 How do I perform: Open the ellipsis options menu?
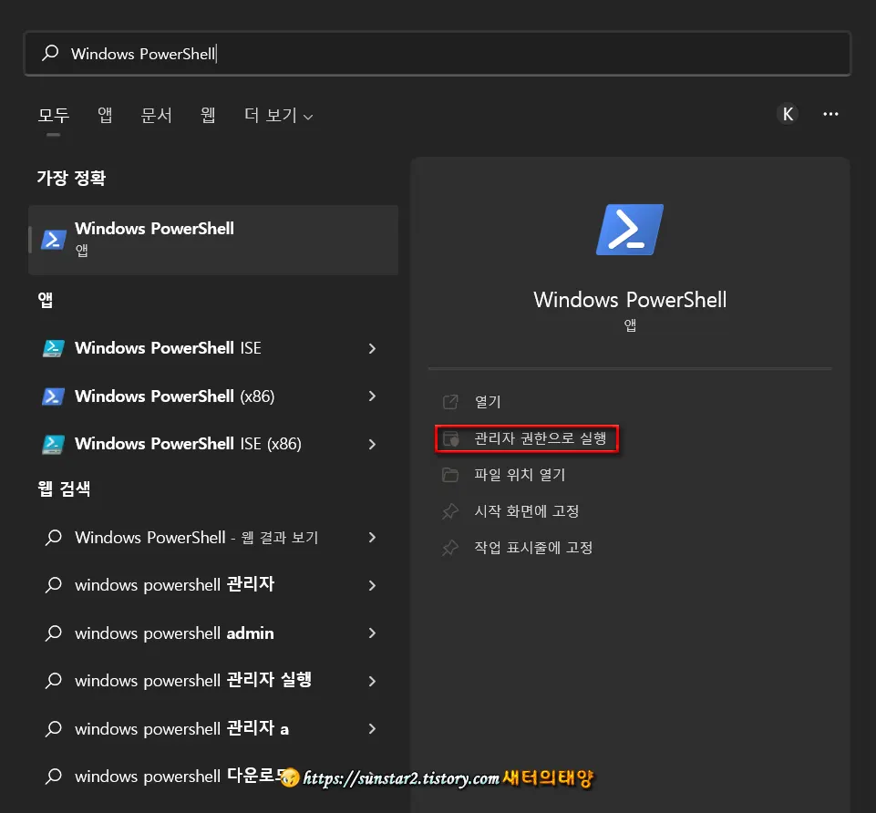[830, 114]
